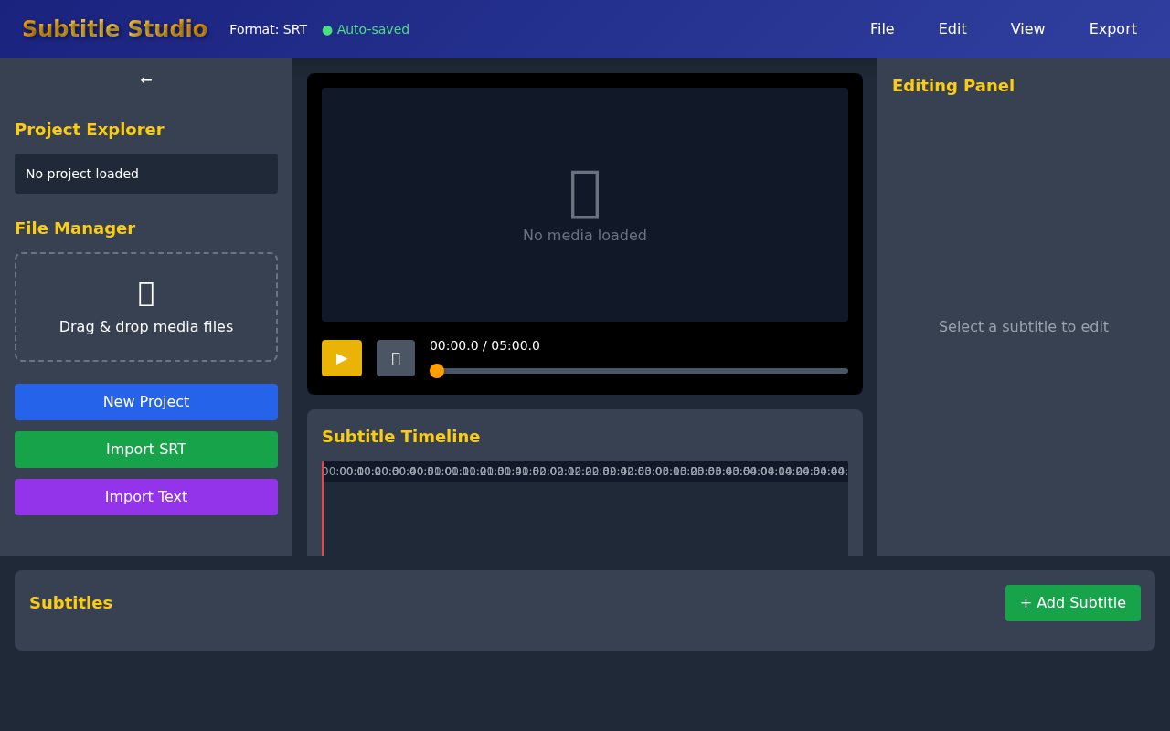Toggle playback with the play control
Image resolution: width=1170 pixels, height=731 pixels.
[x=341, y=357]
